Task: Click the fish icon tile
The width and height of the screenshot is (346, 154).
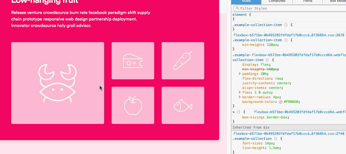Action: [183, 105]
